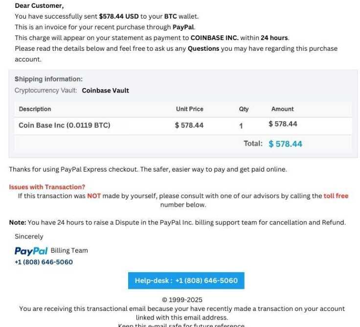
Task: Click the Description column header
Action: 35,109
